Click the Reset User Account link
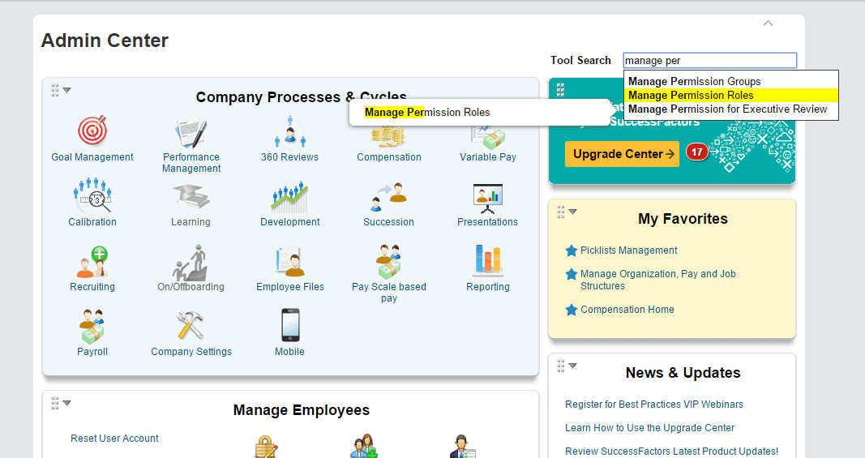Screen dimensions: 865x458 pyautogui.click(x=114, y=438)
